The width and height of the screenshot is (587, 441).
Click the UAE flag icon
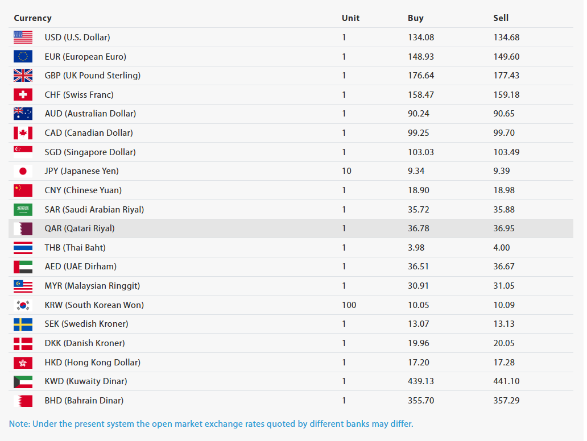[23, 267]
